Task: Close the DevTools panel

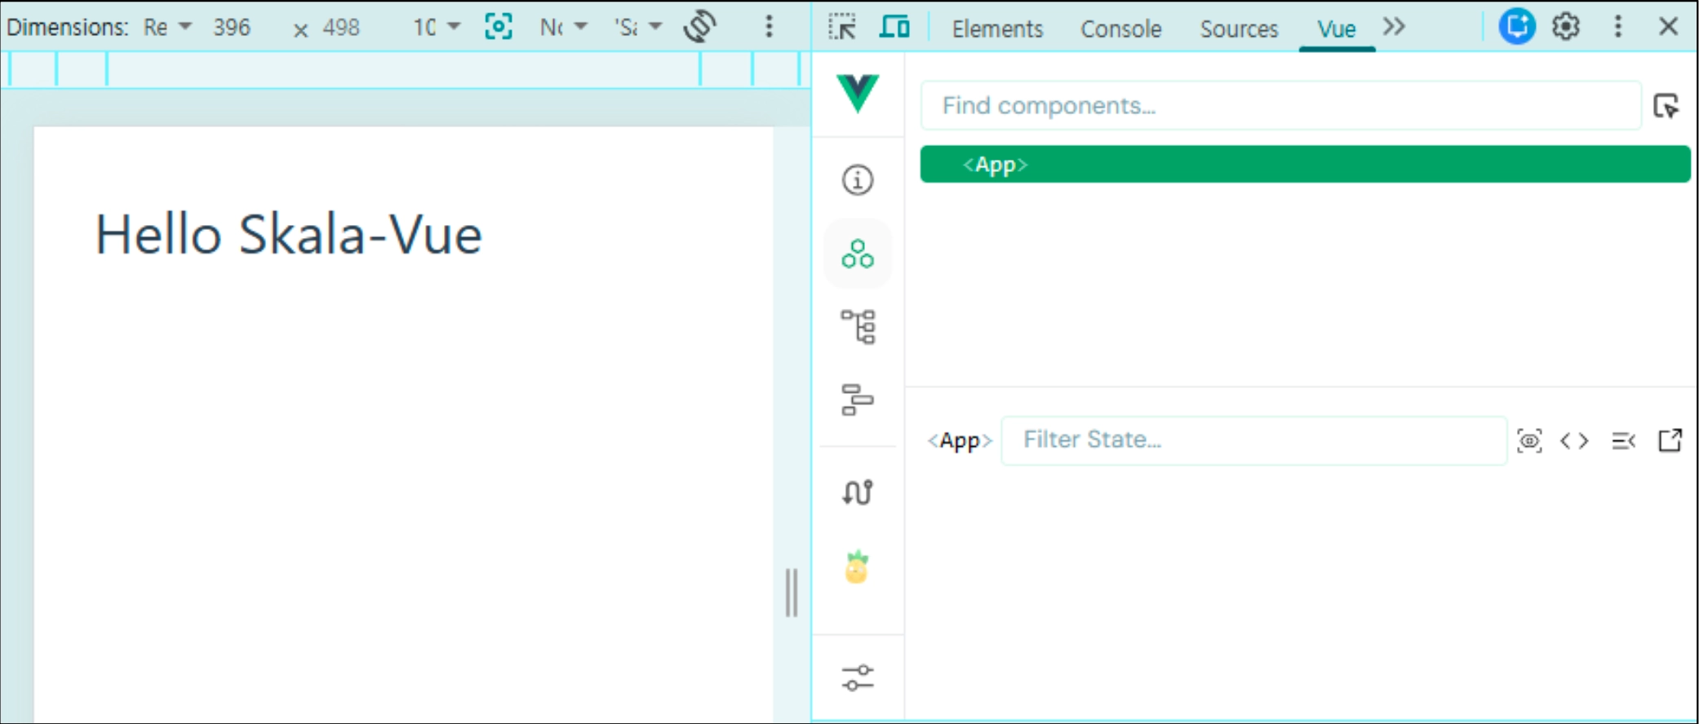Action: pyautogui.click(x=1669, y=27)
